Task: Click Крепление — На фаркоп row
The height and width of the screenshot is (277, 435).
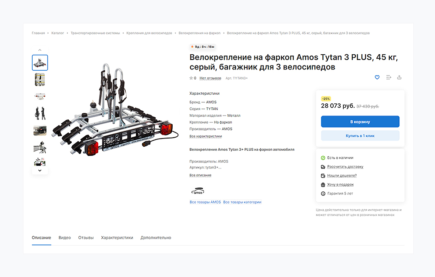Action: click(x=211, y=122)
